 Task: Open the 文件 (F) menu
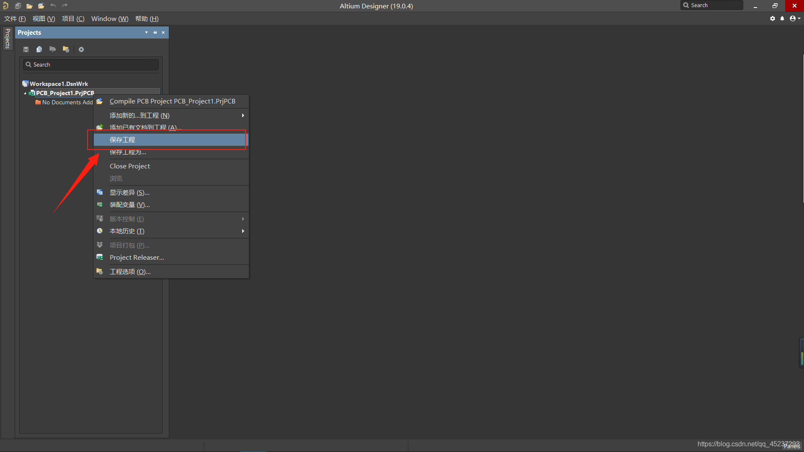tap(15, 19)
